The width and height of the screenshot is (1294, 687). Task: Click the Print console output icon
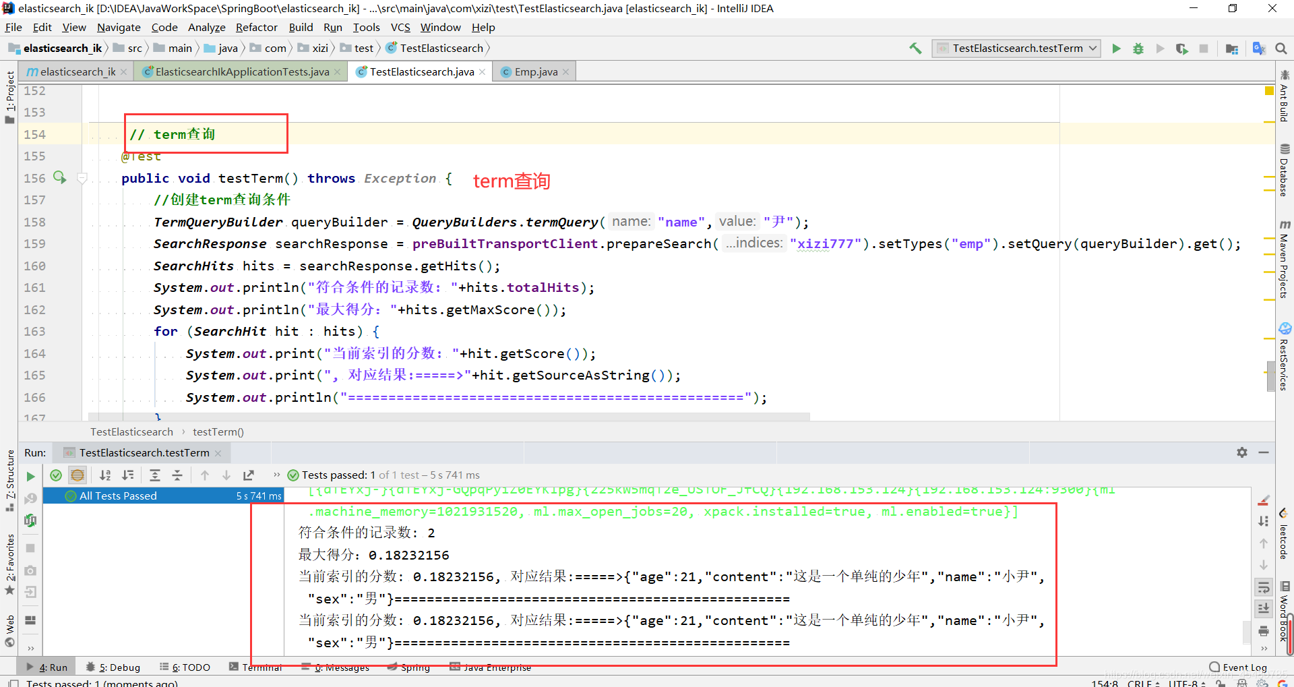pyautogui.click(x=1264, y=631)
